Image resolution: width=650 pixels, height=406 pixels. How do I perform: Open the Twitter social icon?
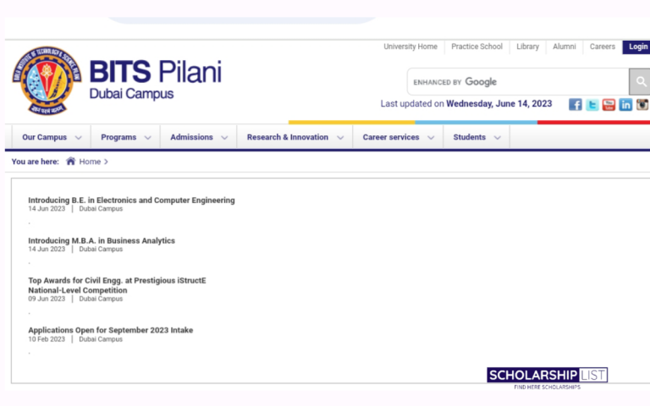(592, 104)
